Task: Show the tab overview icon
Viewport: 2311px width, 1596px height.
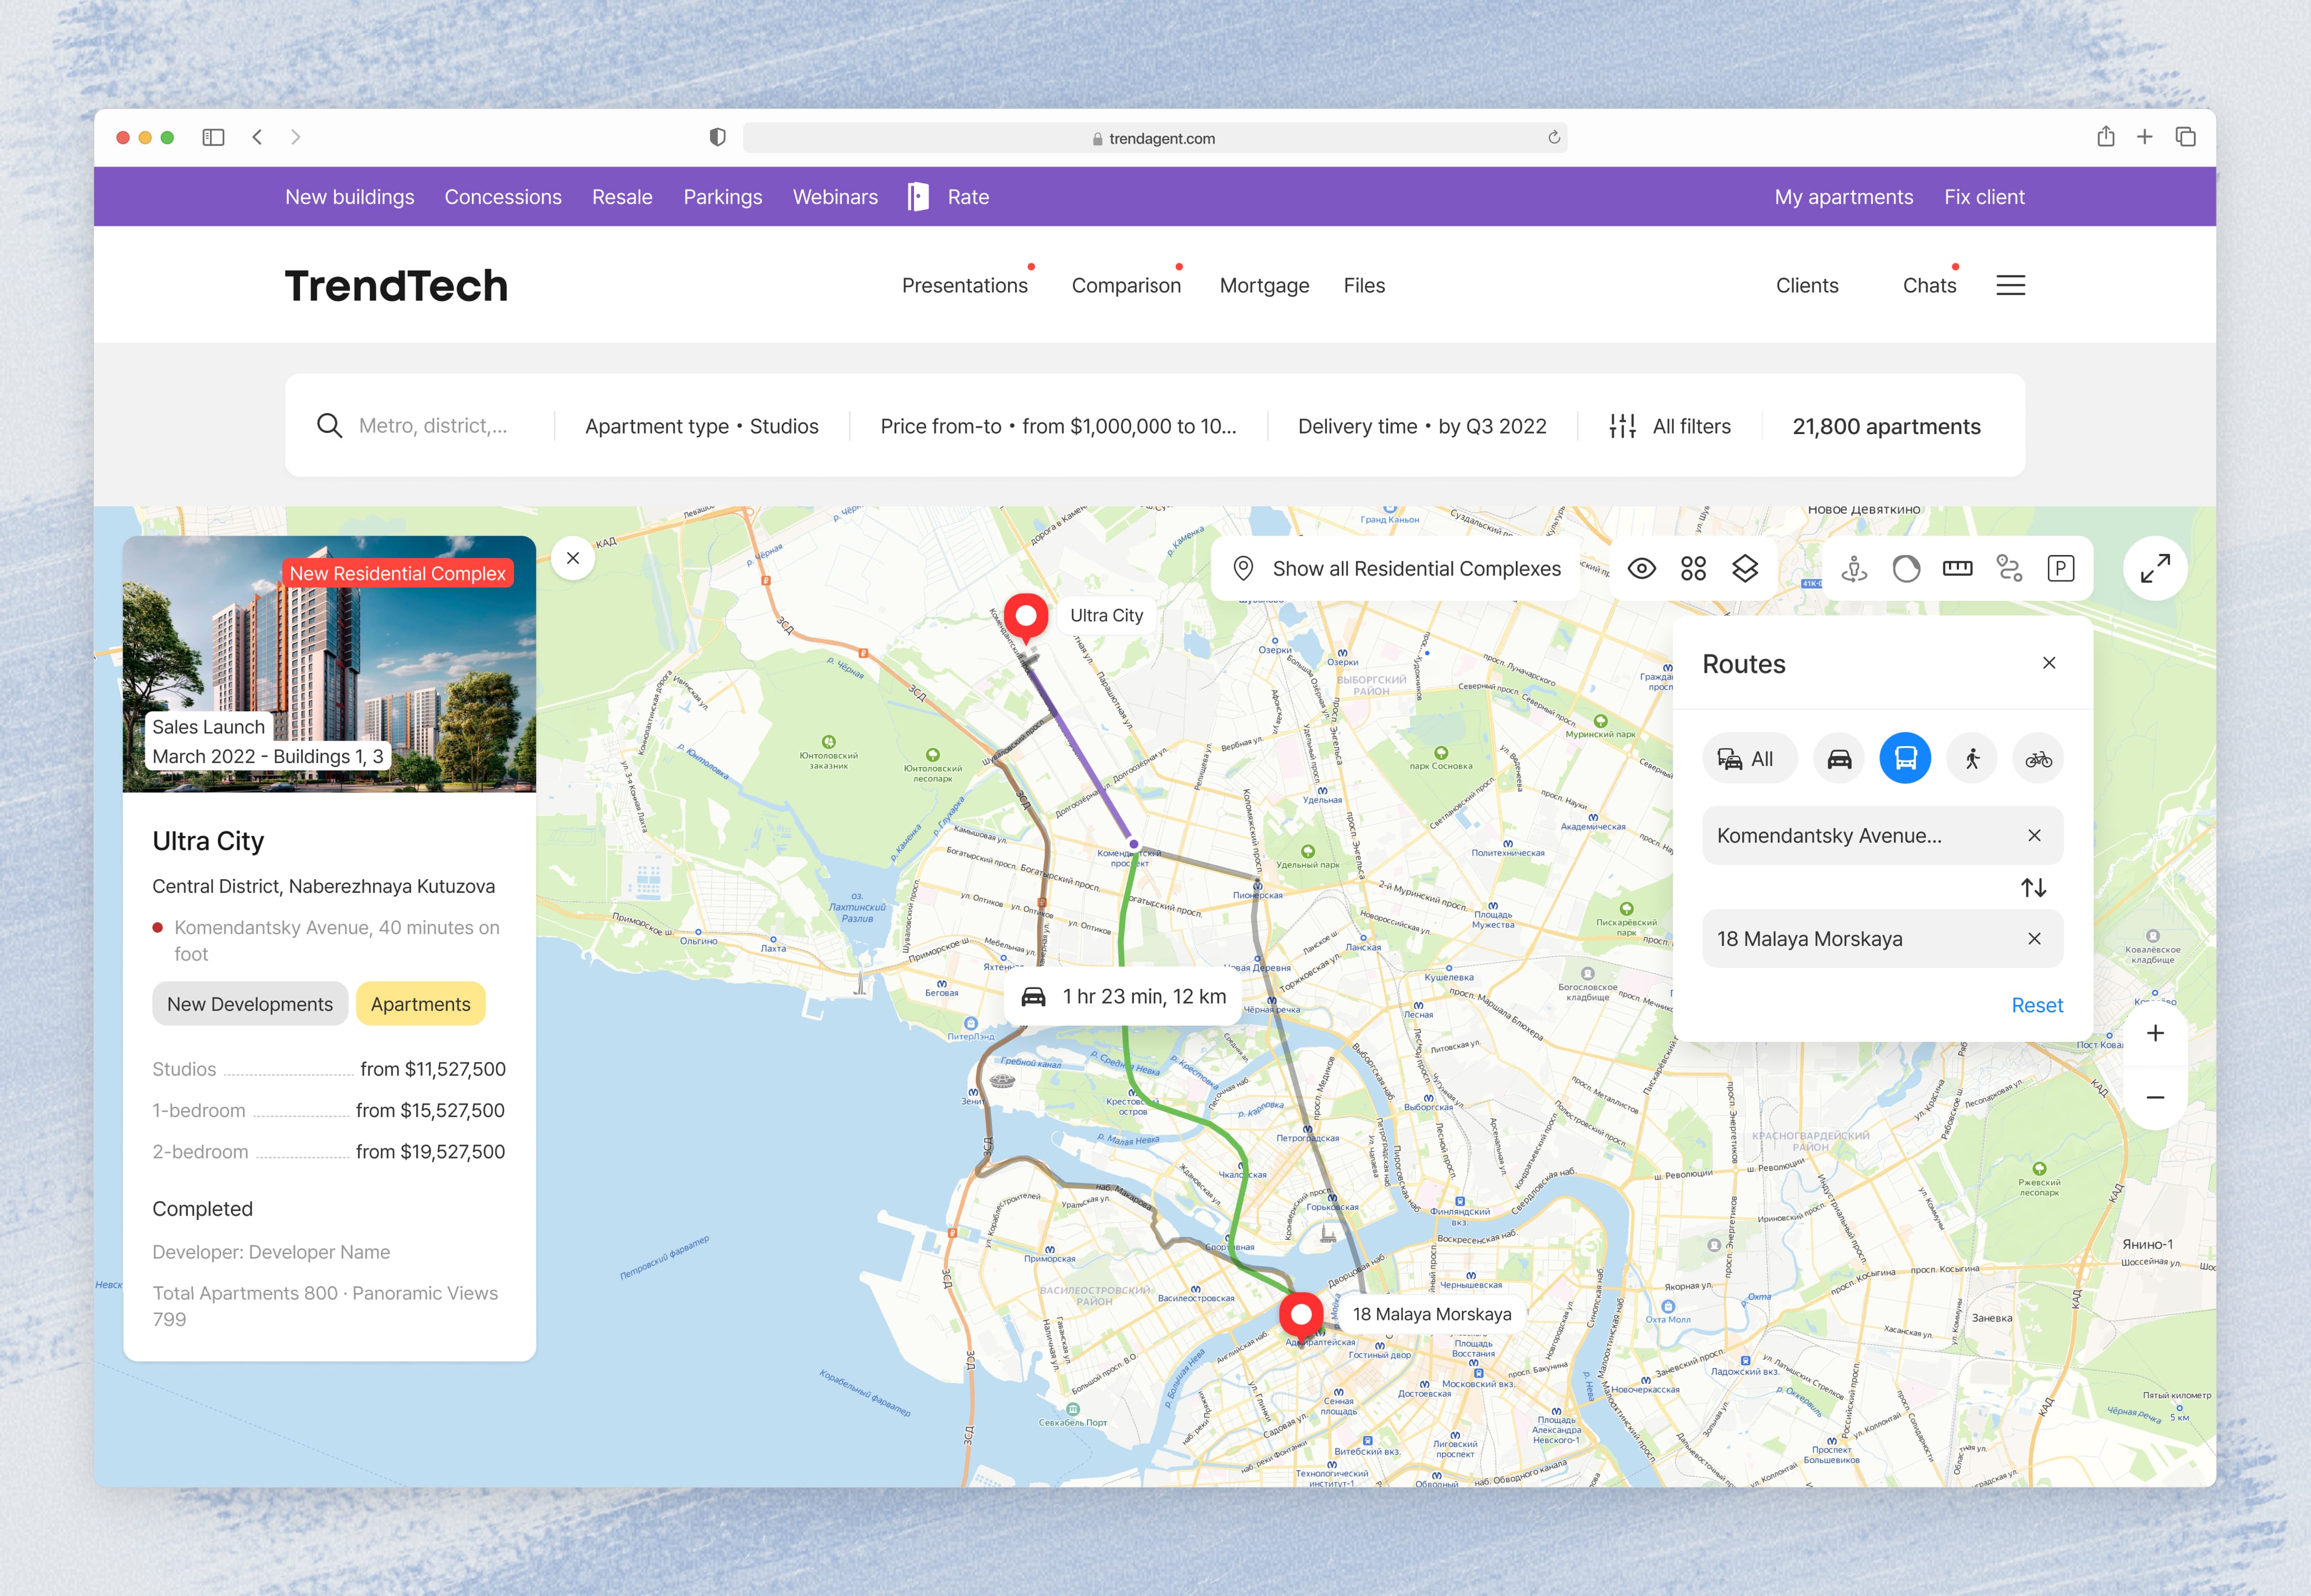Action: pyautogui.click(x=2185, y=137)
